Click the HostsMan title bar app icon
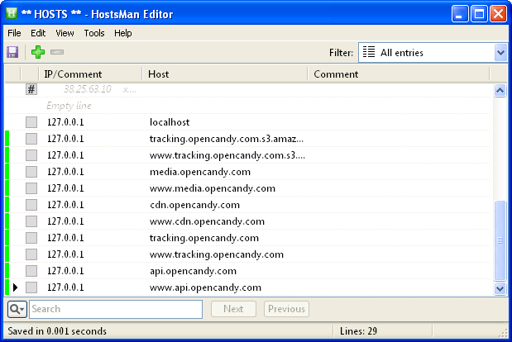This screenshot has width=512, height=342. (12, 13)
